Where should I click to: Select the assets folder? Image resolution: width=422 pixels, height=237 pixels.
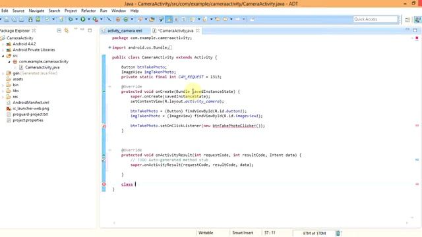pos(18,79)
